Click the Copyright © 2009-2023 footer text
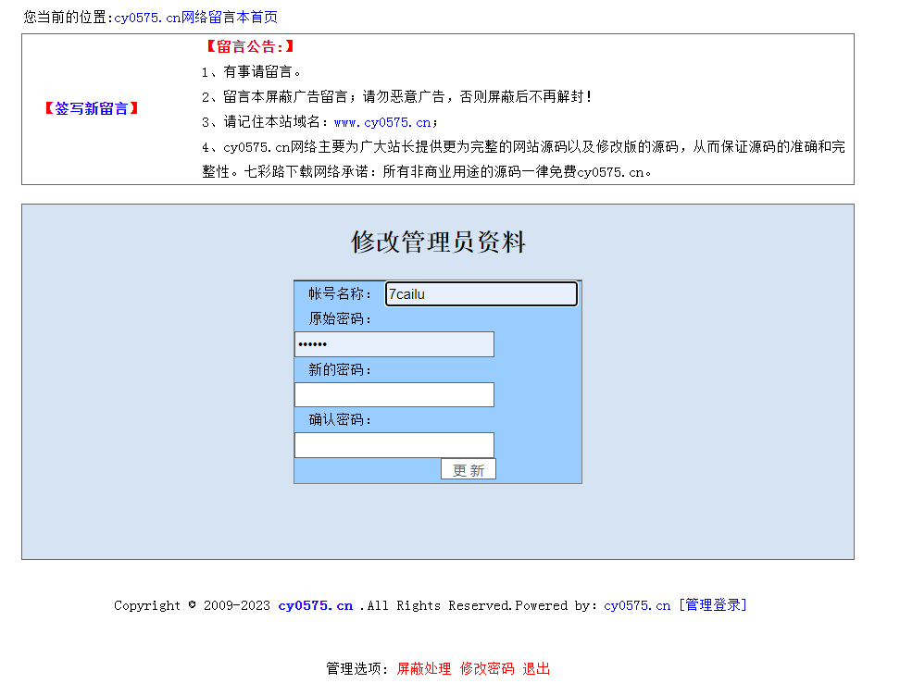The width and height of the screenshot is (900, 696). click(192, 606)
